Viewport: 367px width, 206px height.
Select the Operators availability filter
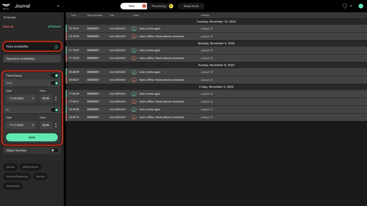coord(32,59)
